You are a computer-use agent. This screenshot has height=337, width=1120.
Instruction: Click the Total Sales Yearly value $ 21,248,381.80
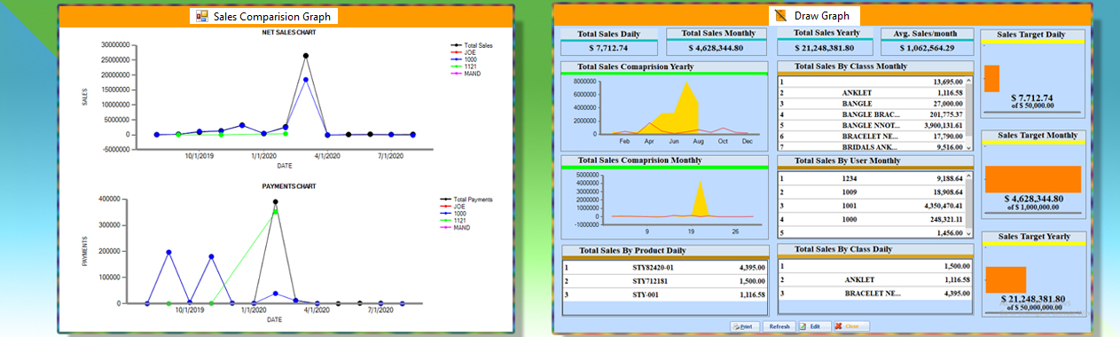[824, 48]
